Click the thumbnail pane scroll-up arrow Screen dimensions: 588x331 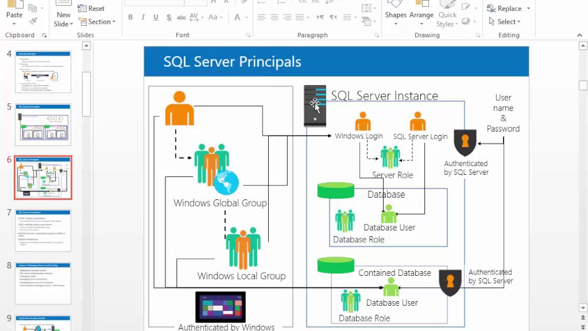pos(86,46)
